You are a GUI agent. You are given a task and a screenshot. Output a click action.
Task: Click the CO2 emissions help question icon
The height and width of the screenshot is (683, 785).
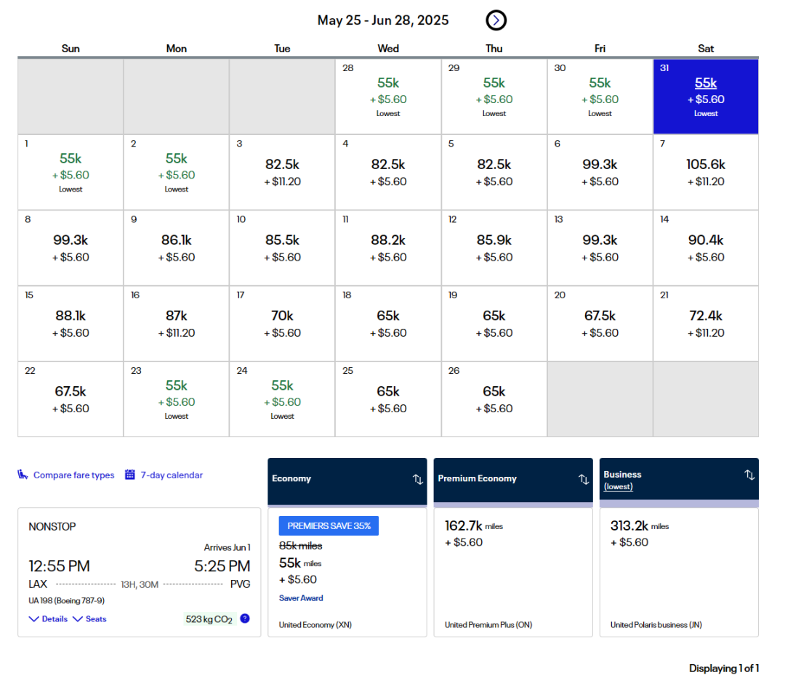(245, 618)
